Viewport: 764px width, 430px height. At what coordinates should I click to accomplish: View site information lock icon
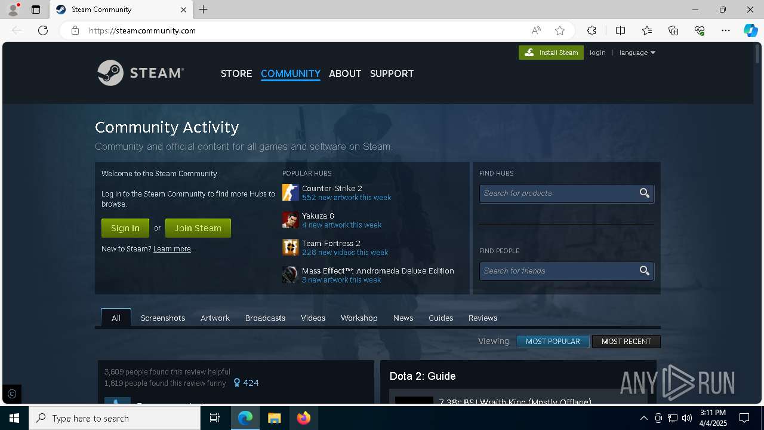click(75, 30)
